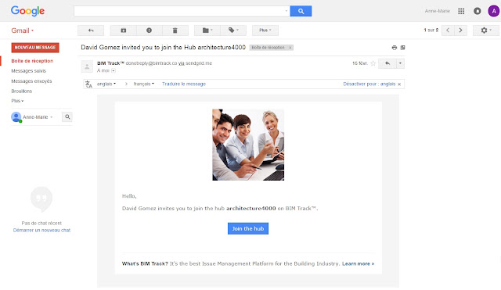Click the Join the hub button
501x290 pixels.
(x=248, y=228)
